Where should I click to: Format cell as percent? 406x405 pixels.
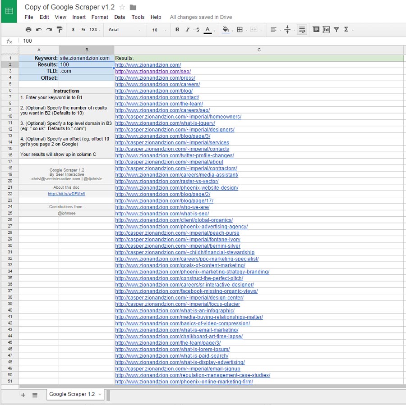coord(83,29)
